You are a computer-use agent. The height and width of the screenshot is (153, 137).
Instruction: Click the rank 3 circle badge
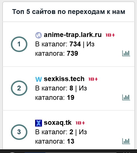19,132
